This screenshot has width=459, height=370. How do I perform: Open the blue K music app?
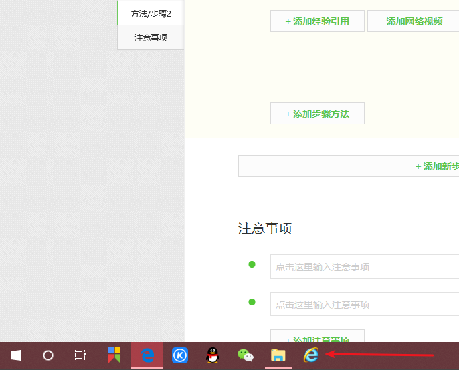(x=180, y=355)
